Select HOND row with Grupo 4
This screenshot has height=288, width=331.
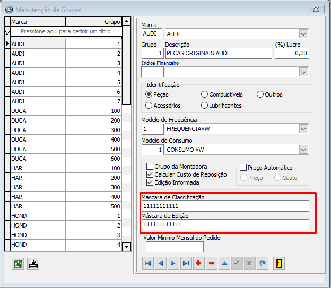66,245
